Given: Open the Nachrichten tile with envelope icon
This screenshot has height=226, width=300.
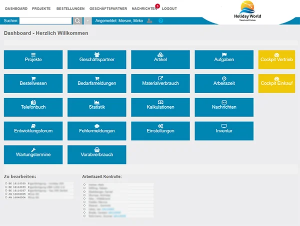Looking at the screenshot, I should pyautogui.click(x=224, y=107).
